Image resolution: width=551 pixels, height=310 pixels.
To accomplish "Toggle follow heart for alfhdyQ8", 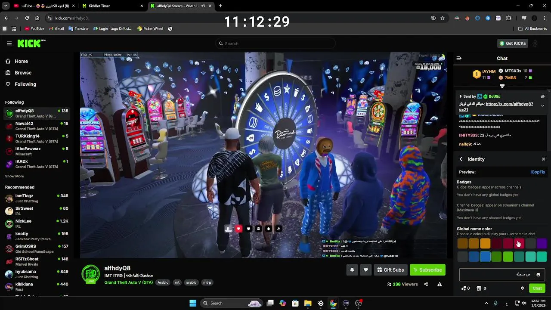I will tap(365, 270).
